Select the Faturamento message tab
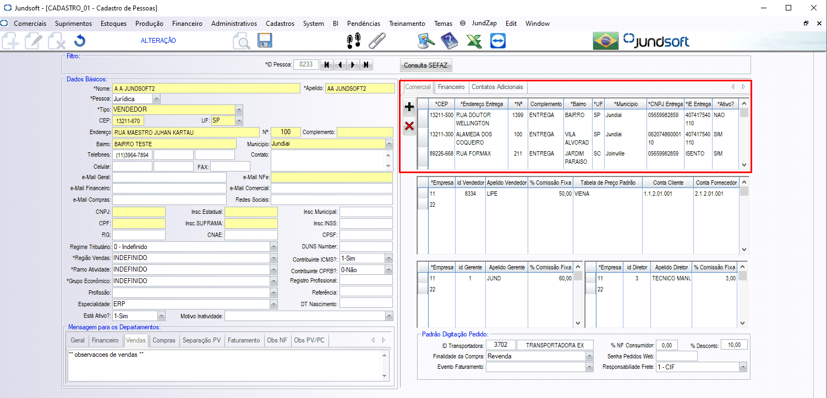 coord(244,340)
